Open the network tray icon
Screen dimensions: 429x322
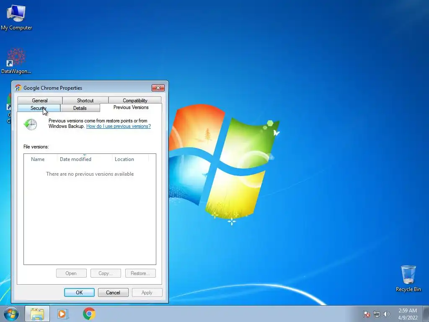pyautogui.click(x=377, y=314)
